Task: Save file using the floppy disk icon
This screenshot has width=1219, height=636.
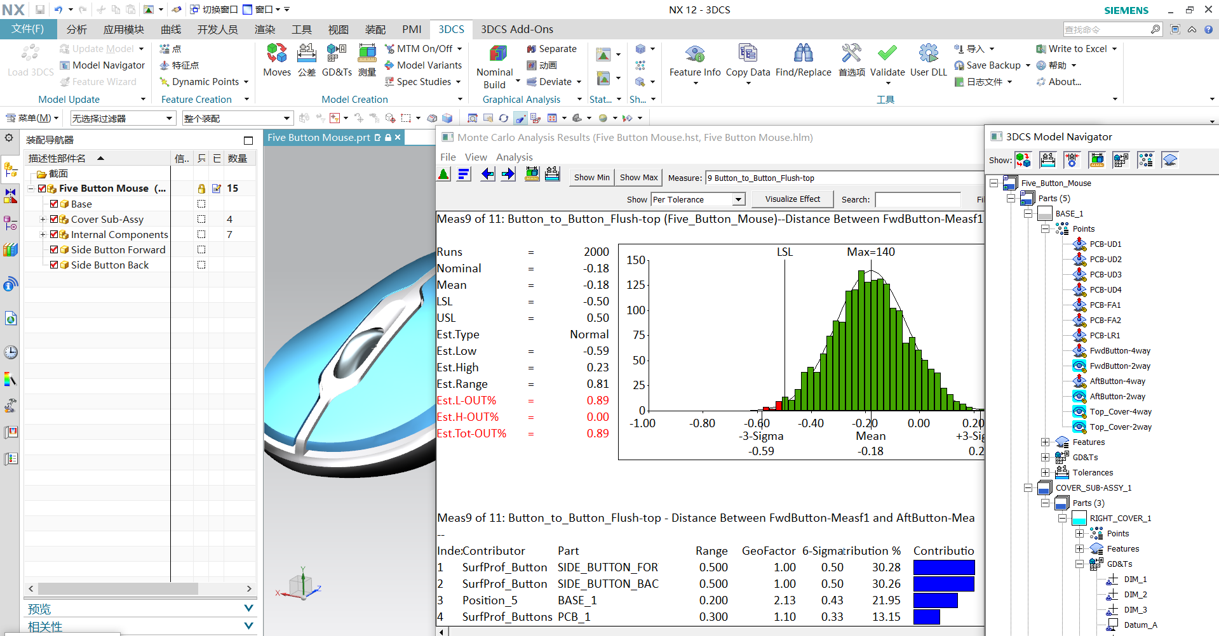Action: click(x=40, y=10)
